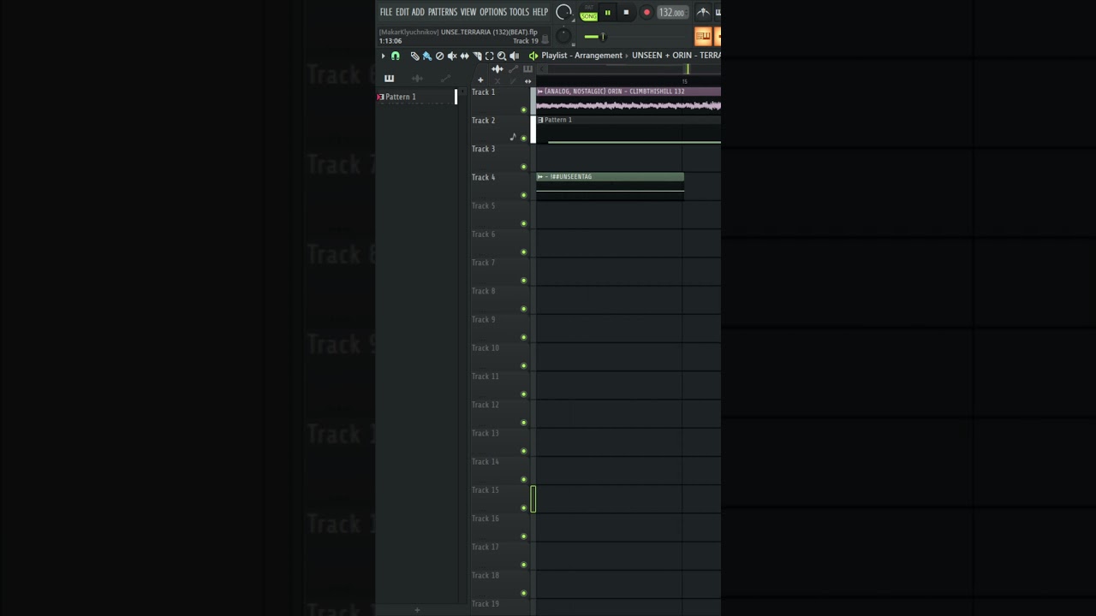Viewport: 1096px width, 616px height.
Task: Mute Track 12 via its green dot
Action: click(524, 423)
